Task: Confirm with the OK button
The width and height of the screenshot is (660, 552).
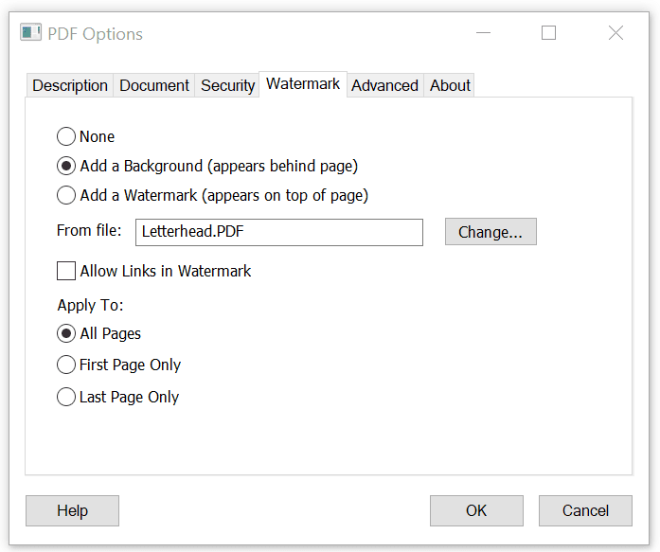Action: tap(476, 510)
